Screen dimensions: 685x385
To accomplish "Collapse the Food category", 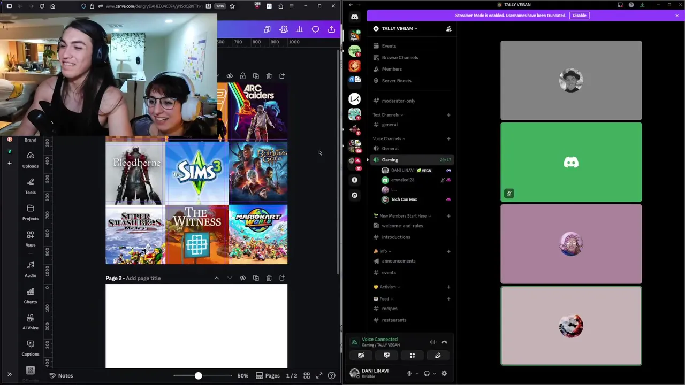I will coord(383,299).
